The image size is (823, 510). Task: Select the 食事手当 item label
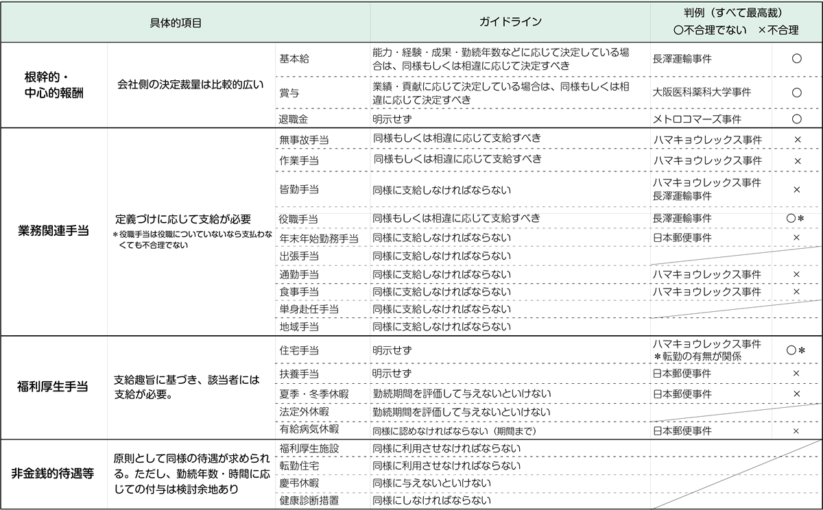[299, 291]
